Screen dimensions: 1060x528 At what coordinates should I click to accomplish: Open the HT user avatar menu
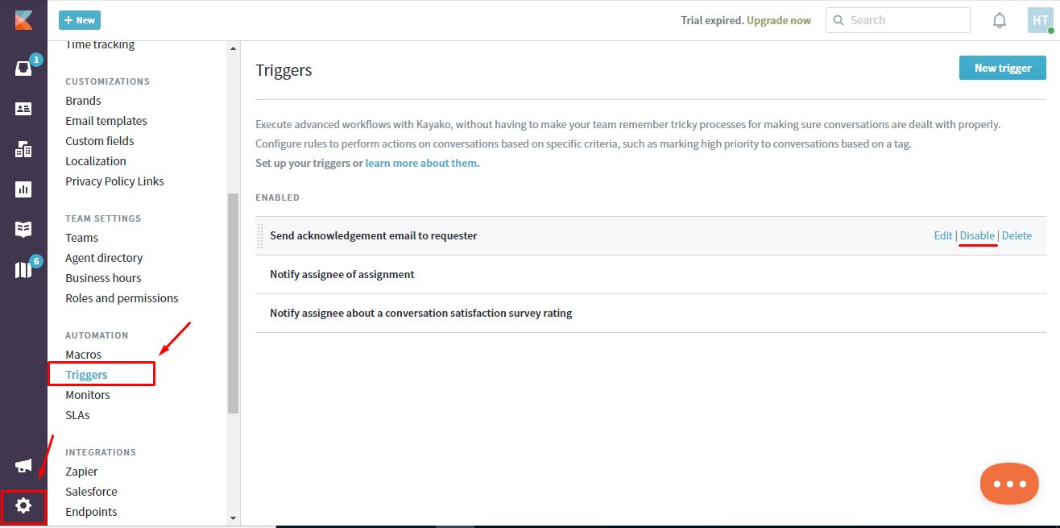(x=1040, y=20)
